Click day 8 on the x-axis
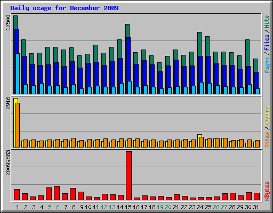This screenshot has width=273, height=213. point(74,207)
